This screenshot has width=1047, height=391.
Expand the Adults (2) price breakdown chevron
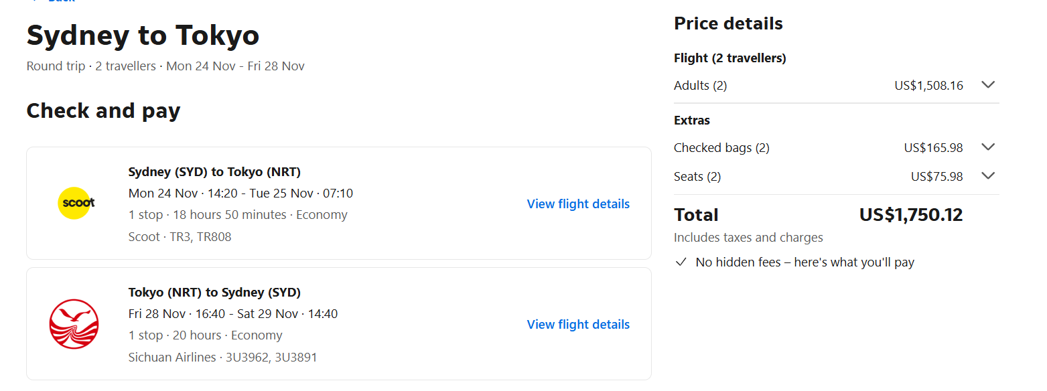[x=987, y=85]
